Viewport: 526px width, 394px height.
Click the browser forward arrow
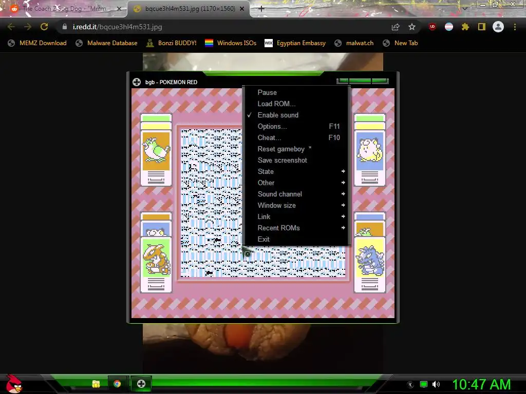coord(28,27)
